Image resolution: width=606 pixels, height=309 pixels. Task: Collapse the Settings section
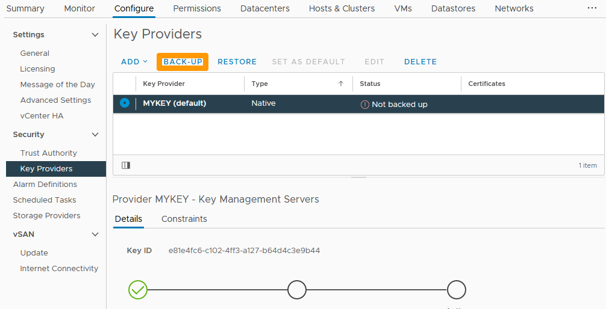pos(95,35)
